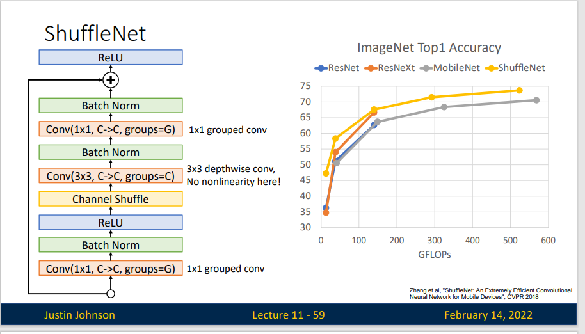
Task: Select the "3x3 depthwise conv," annotation text
Action: (231, 169)
